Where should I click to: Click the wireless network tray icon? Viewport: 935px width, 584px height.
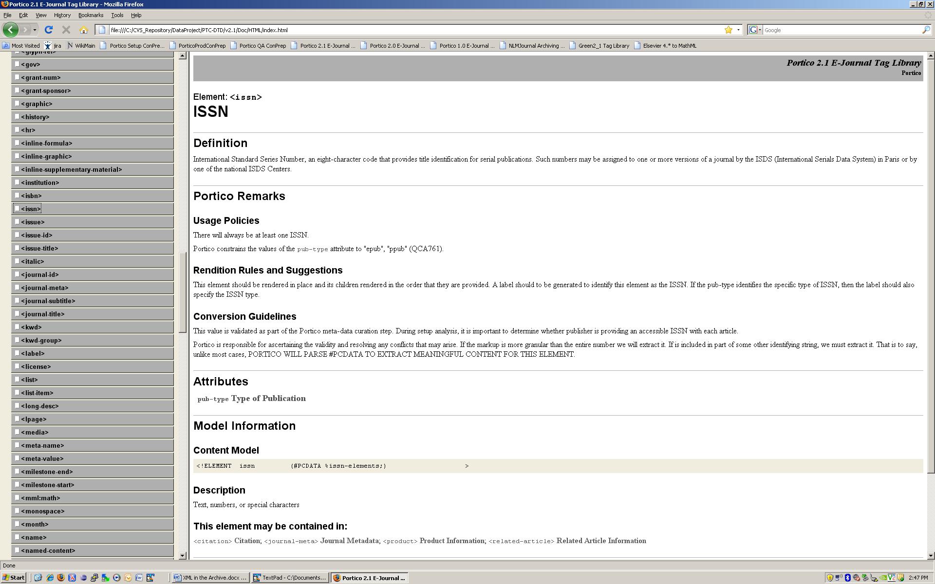pyautogui.click(x=839, y=578)
